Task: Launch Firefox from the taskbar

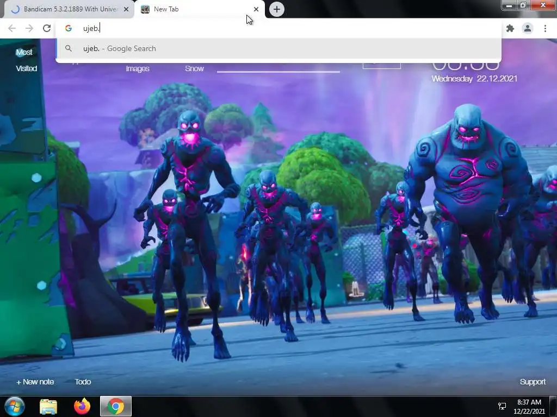Action: (x=82, y=406)
